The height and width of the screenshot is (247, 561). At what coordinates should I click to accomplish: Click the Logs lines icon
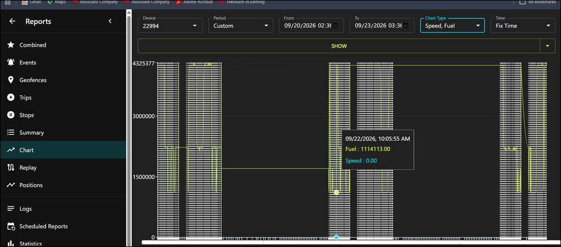tap(11, 209)
